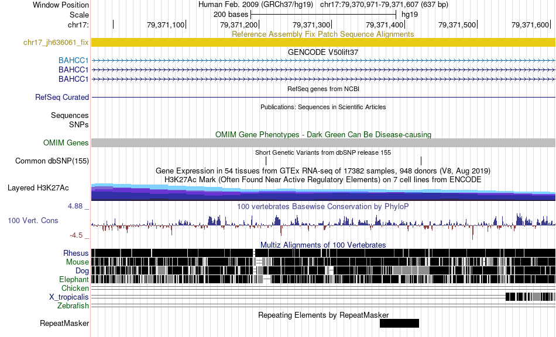This screenshot has height=337, width=556.
Task: Click the '200 bases' scale bar
Action: (x=323, y=15)
